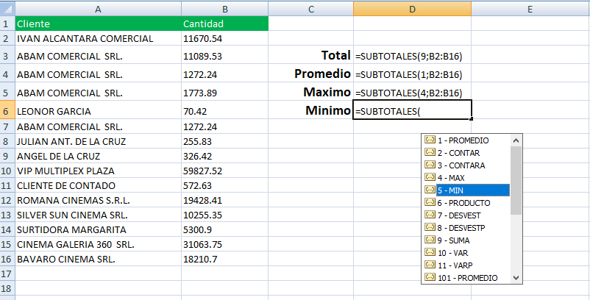590x300 pixels.
Task: Click the icon beside 8 - DESVESTP
Action: tap(430, 227)
